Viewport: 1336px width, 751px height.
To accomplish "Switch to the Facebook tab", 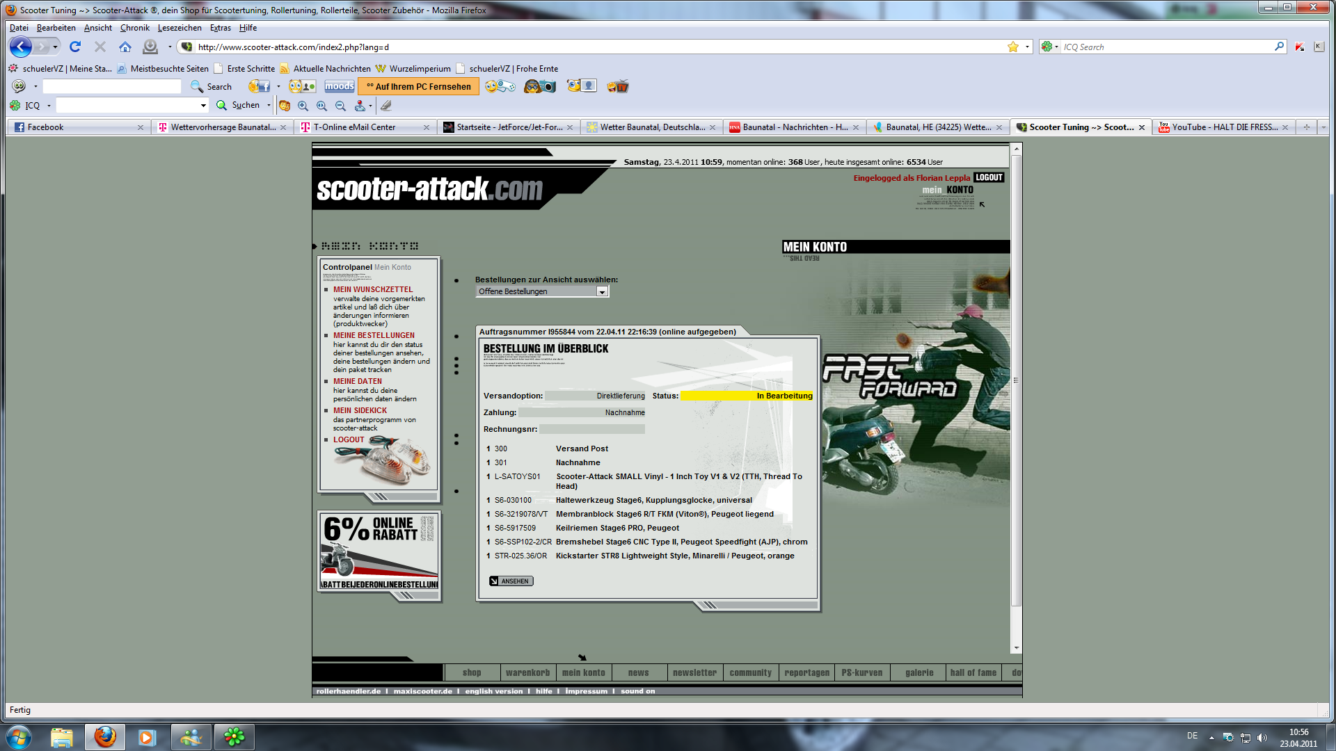I will coord(79,127).
